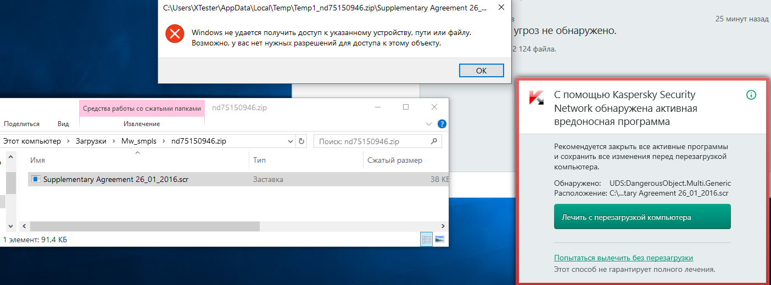The image size is (771, 285).
Task: Expand chevron after 'Загрузки' in breadcrumb
Action: pyautogui.click(x=114, y=141)
